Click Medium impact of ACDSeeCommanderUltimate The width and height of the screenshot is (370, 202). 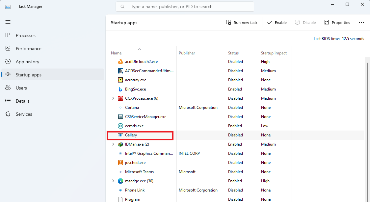(x=268, y=71)
